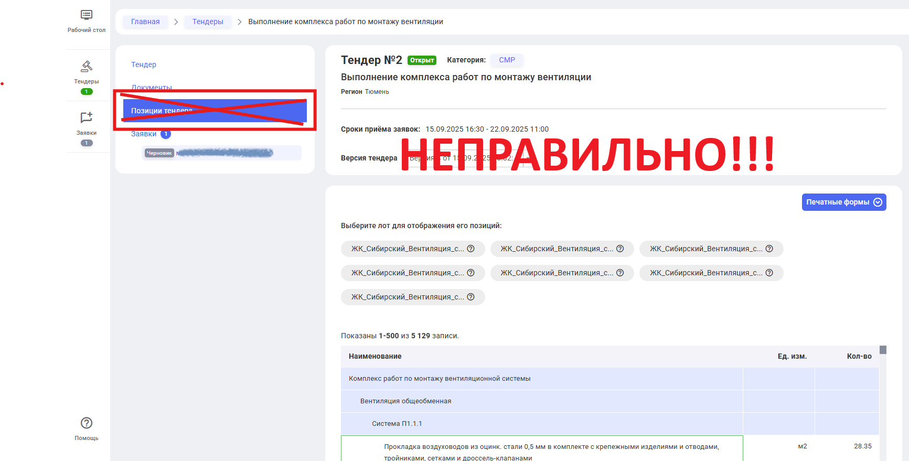Click the positions table vertical scrollbar
The image size is (909, 461).
point(883,350)
